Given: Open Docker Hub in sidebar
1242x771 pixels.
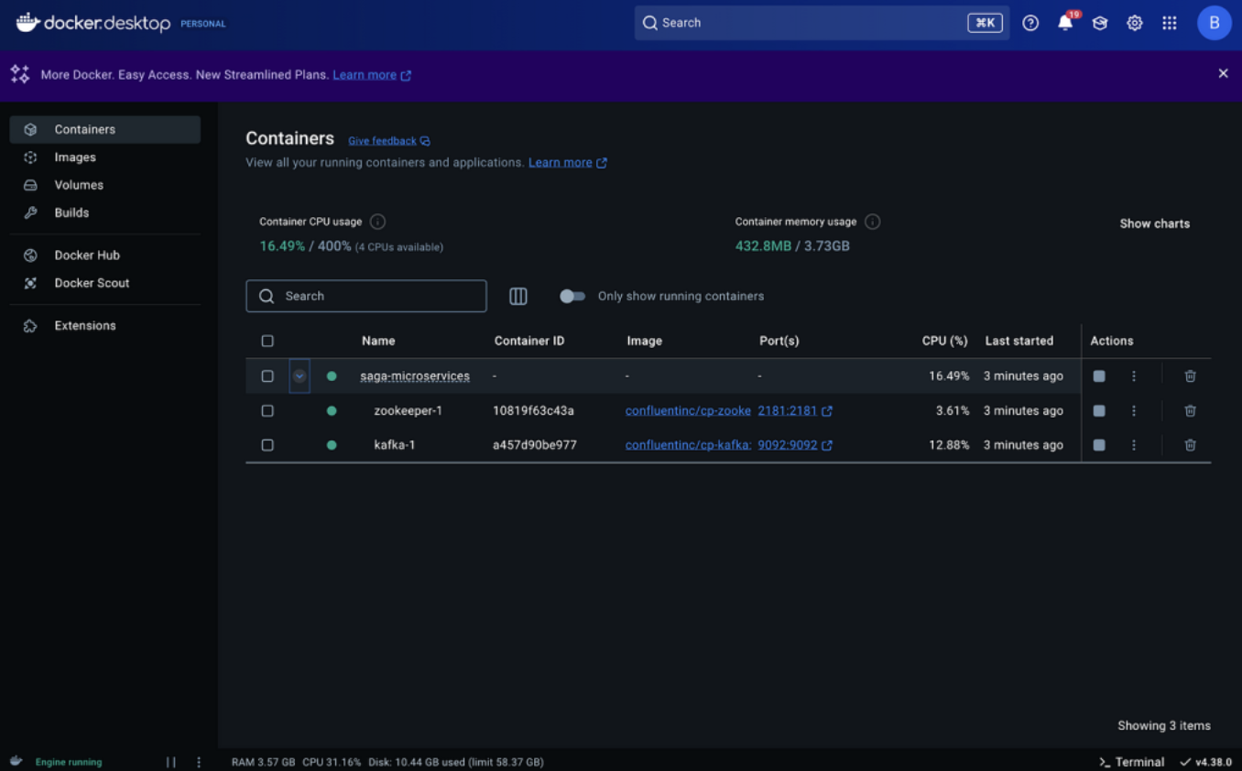Looking at the screenshot, I should click(105, 255).
